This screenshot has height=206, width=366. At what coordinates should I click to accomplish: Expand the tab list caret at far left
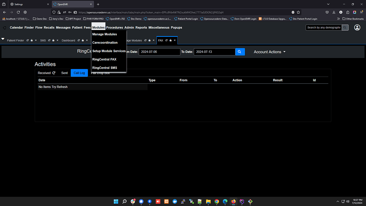3,39
